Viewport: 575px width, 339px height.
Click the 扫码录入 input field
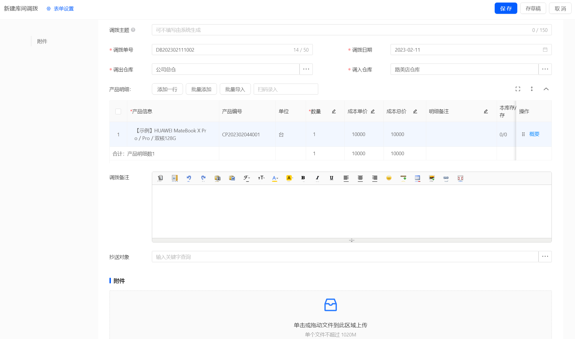pyautogui.click(x=286, y=89)
